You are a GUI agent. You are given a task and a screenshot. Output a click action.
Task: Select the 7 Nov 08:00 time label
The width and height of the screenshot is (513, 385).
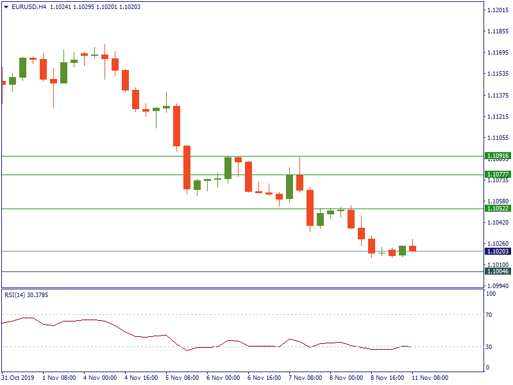(x=305, y=378)
